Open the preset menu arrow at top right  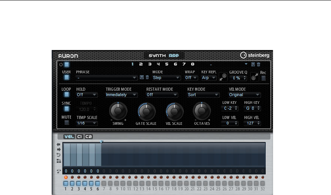[246, 64]
